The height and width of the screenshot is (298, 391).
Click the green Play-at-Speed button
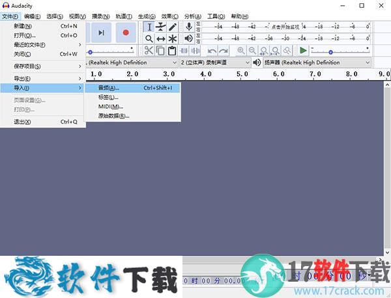[303, 51]
